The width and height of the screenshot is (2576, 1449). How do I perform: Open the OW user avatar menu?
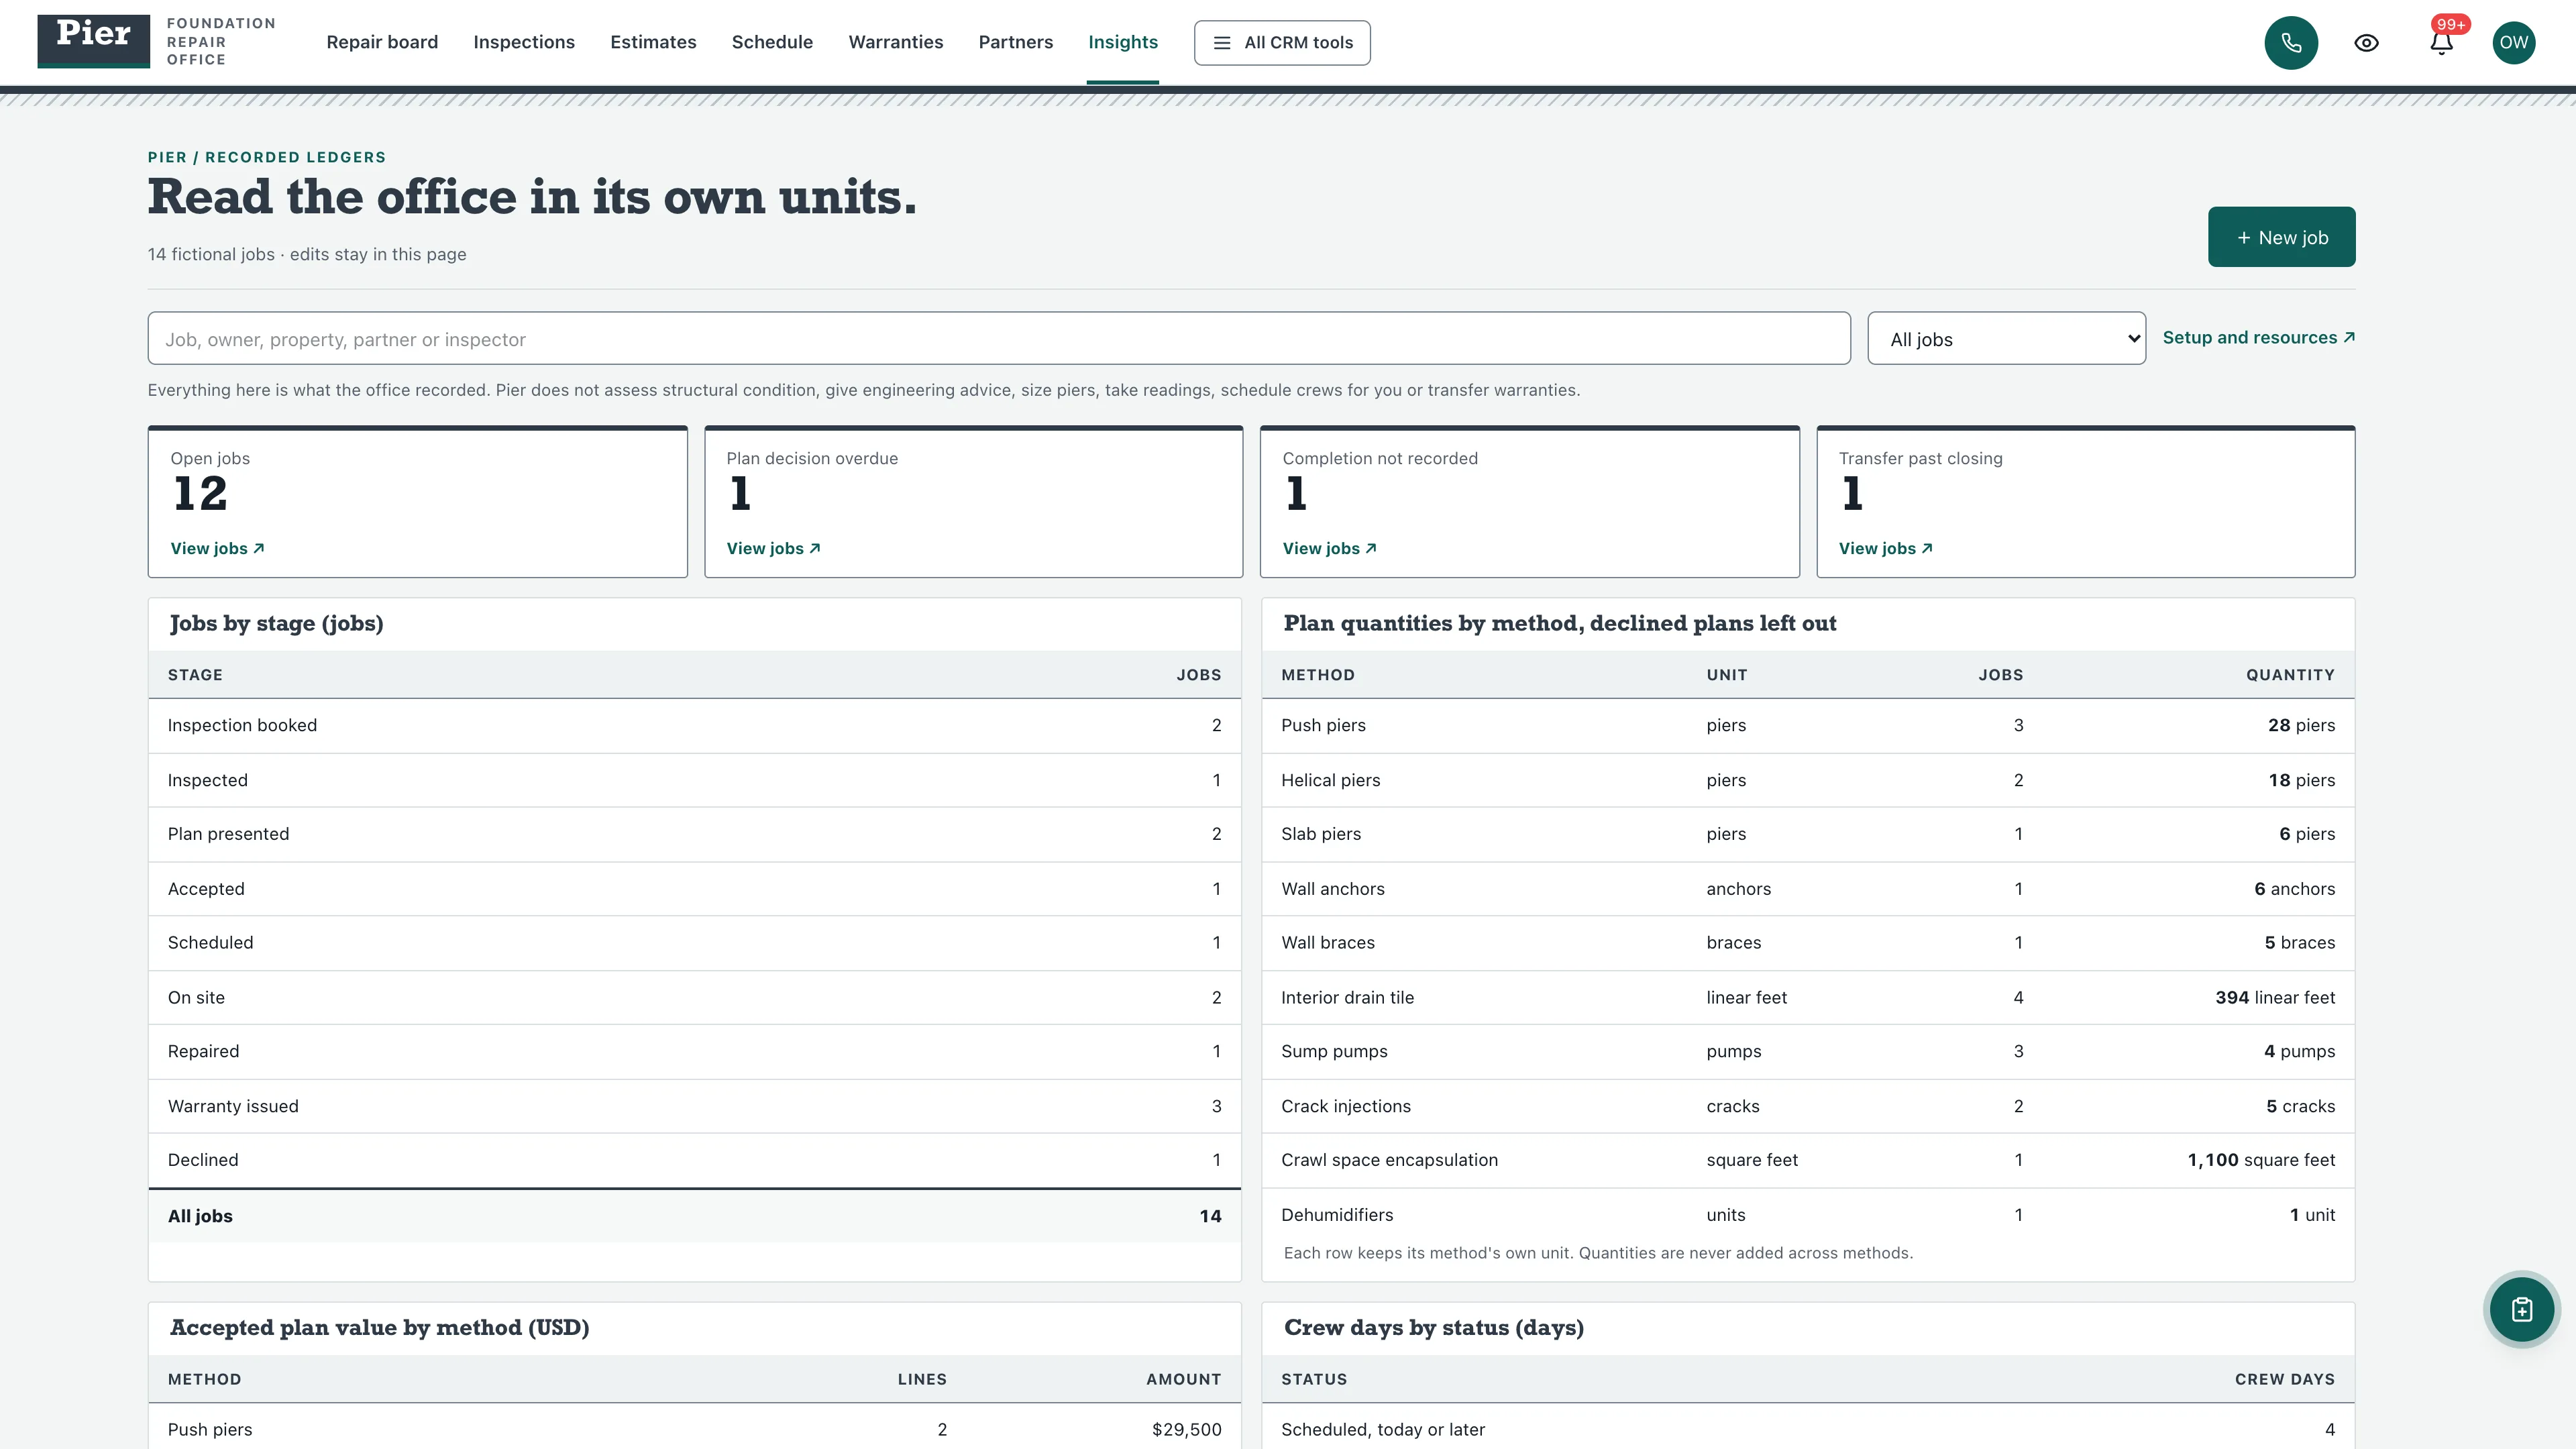pyautogui.click(x=2514, y=43)
